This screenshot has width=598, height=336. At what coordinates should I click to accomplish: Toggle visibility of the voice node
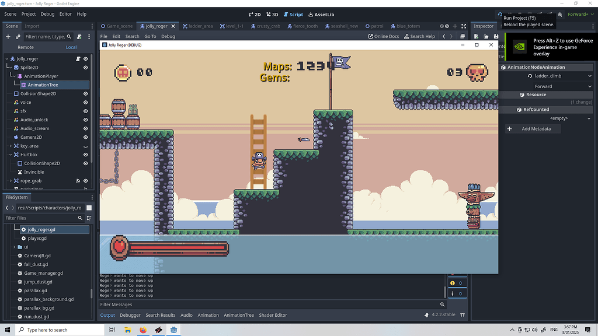point(85,102)
